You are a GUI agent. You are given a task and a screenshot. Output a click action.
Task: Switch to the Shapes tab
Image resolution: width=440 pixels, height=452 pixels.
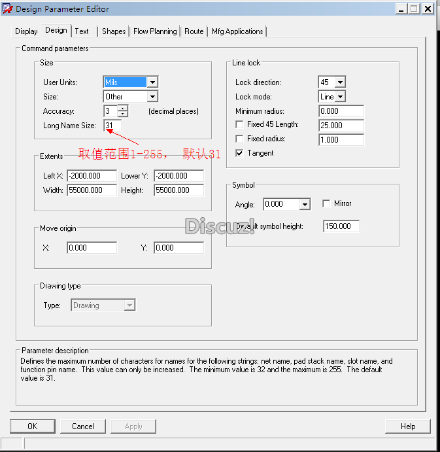pyautogui.click(x=114, y=31)
